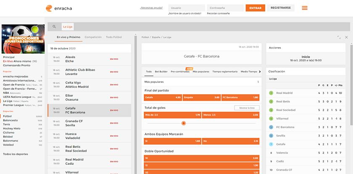Open Comenzando Pronto in sidebar
The width and height of the screenshot is (353, 174).
[17, 65]
